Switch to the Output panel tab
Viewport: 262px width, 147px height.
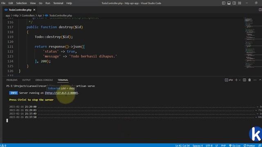pos(26,80)
